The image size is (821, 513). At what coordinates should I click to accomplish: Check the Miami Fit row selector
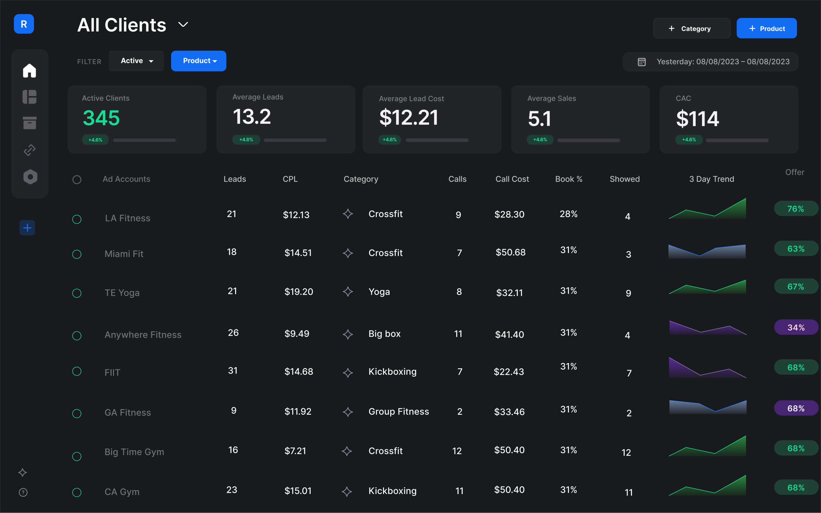pyautogui.click(x=77, y=254)
